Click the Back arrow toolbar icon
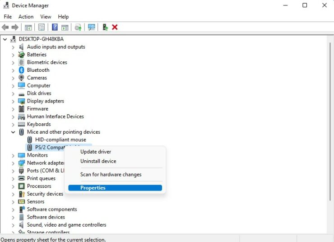 click(x=5, y=27)
